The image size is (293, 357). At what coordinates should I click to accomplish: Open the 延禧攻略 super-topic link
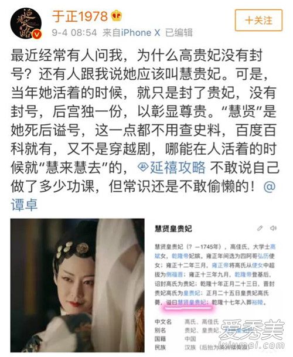(x=172, y=167)
